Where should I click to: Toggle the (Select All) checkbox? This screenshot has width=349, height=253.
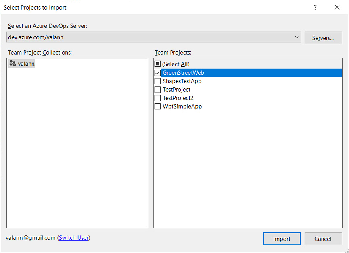click(157, 64)
